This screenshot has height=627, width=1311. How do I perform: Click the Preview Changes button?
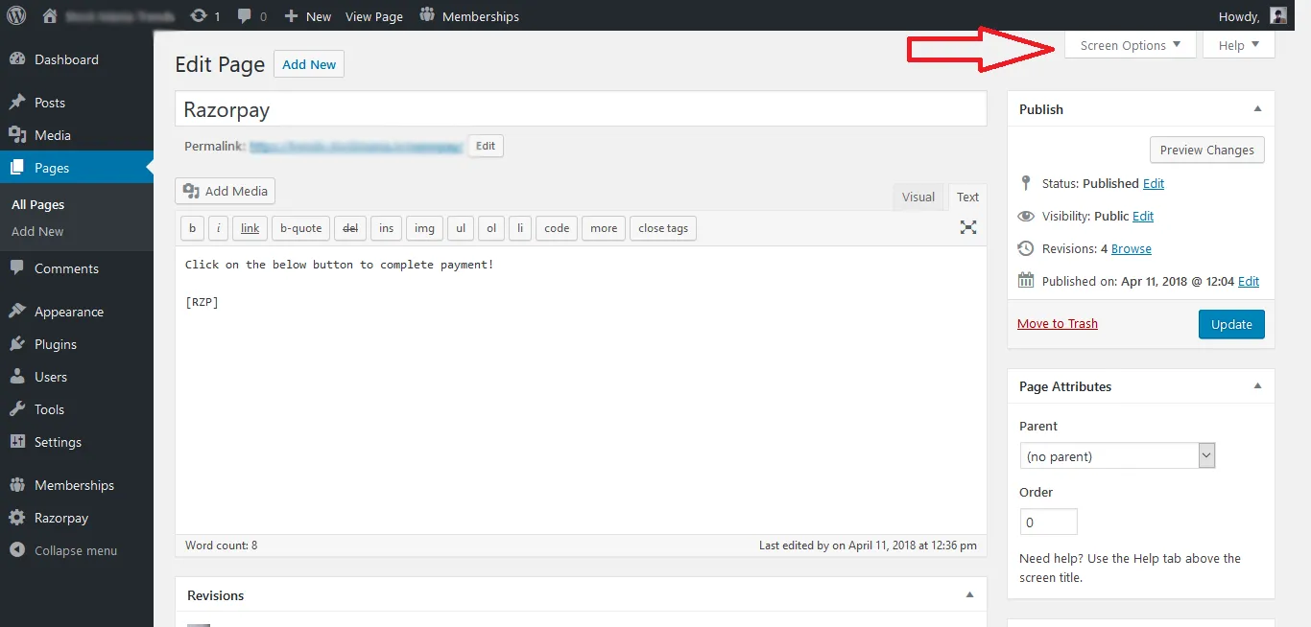1206,150
